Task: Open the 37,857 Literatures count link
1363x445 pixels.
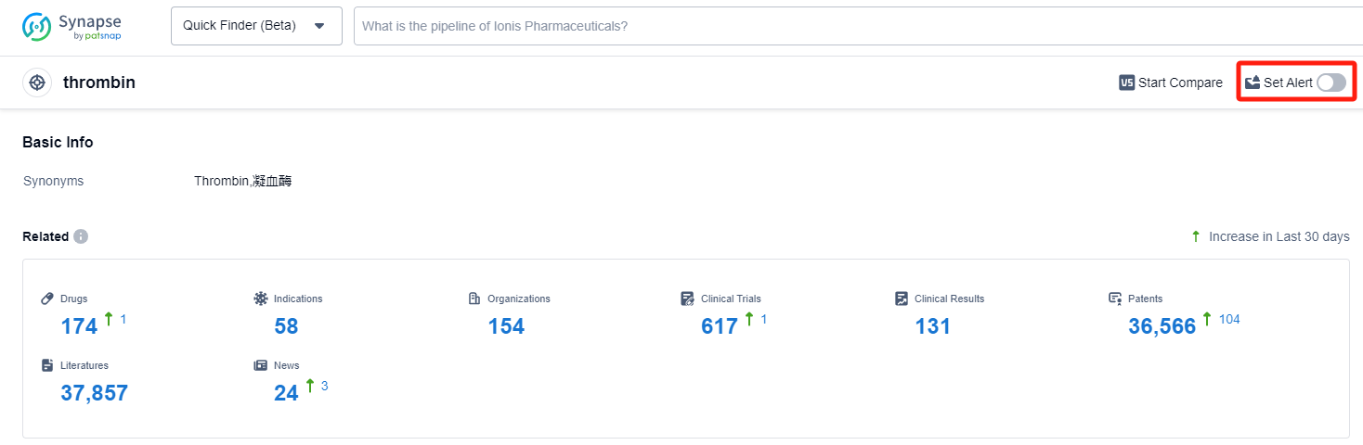Action: click(94, 393)
